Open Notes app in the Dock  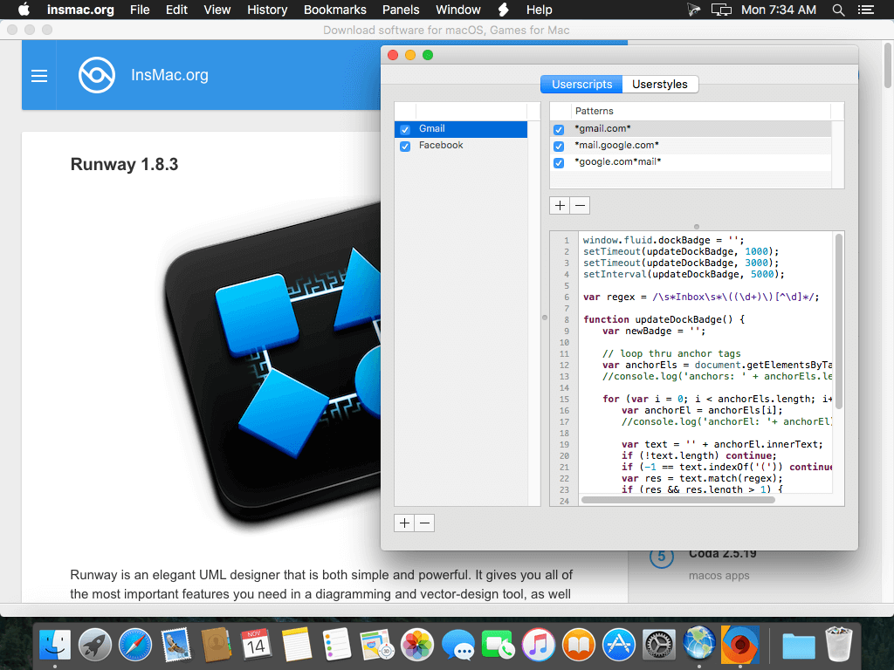pos(297,645)
